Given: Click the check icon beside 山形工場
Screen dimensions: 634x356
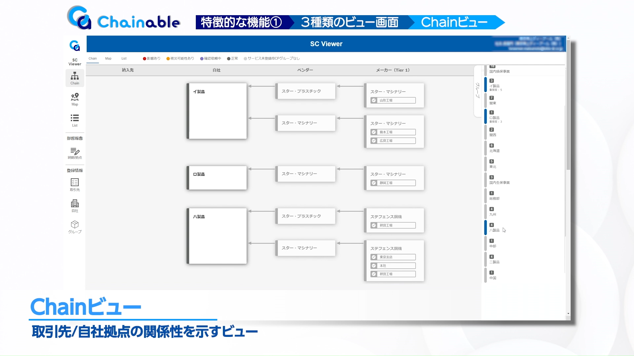Looking at the screenshot, I should 374,100.
